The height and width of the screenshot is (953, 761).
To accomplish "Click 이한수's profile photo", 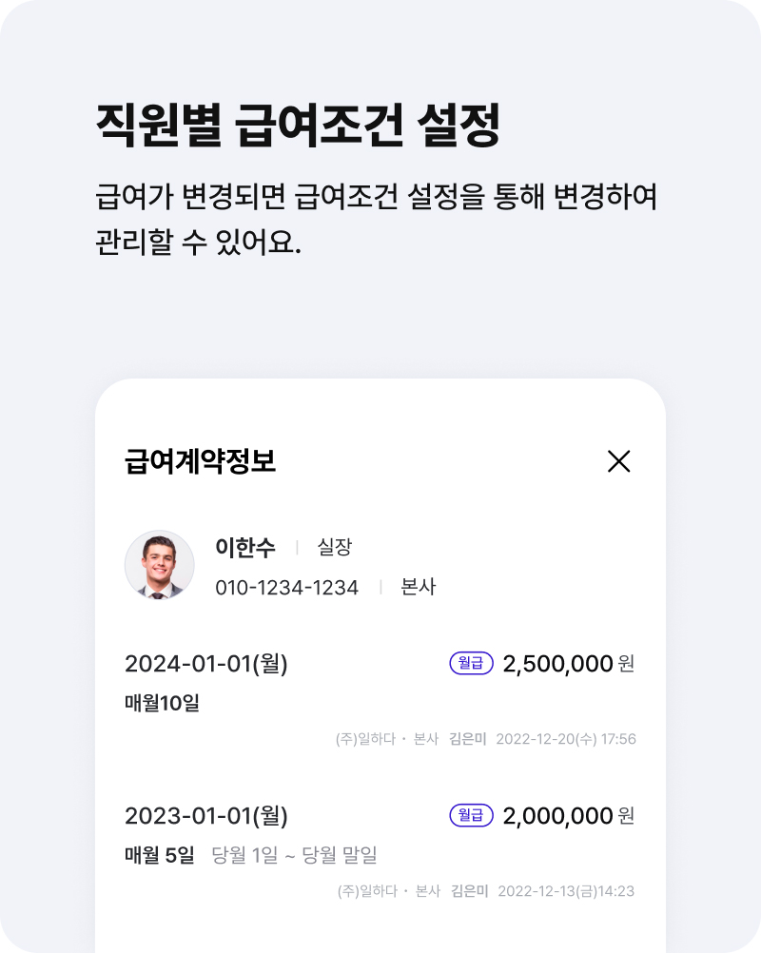I will click(159, 565).
